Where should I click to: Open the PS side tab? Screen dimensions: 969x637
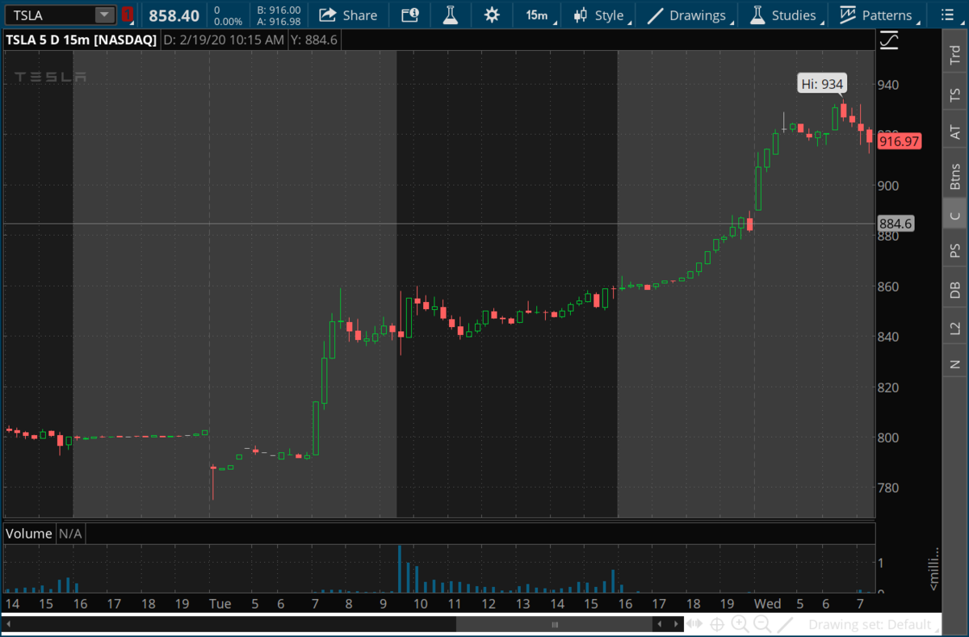pos(955,251)
